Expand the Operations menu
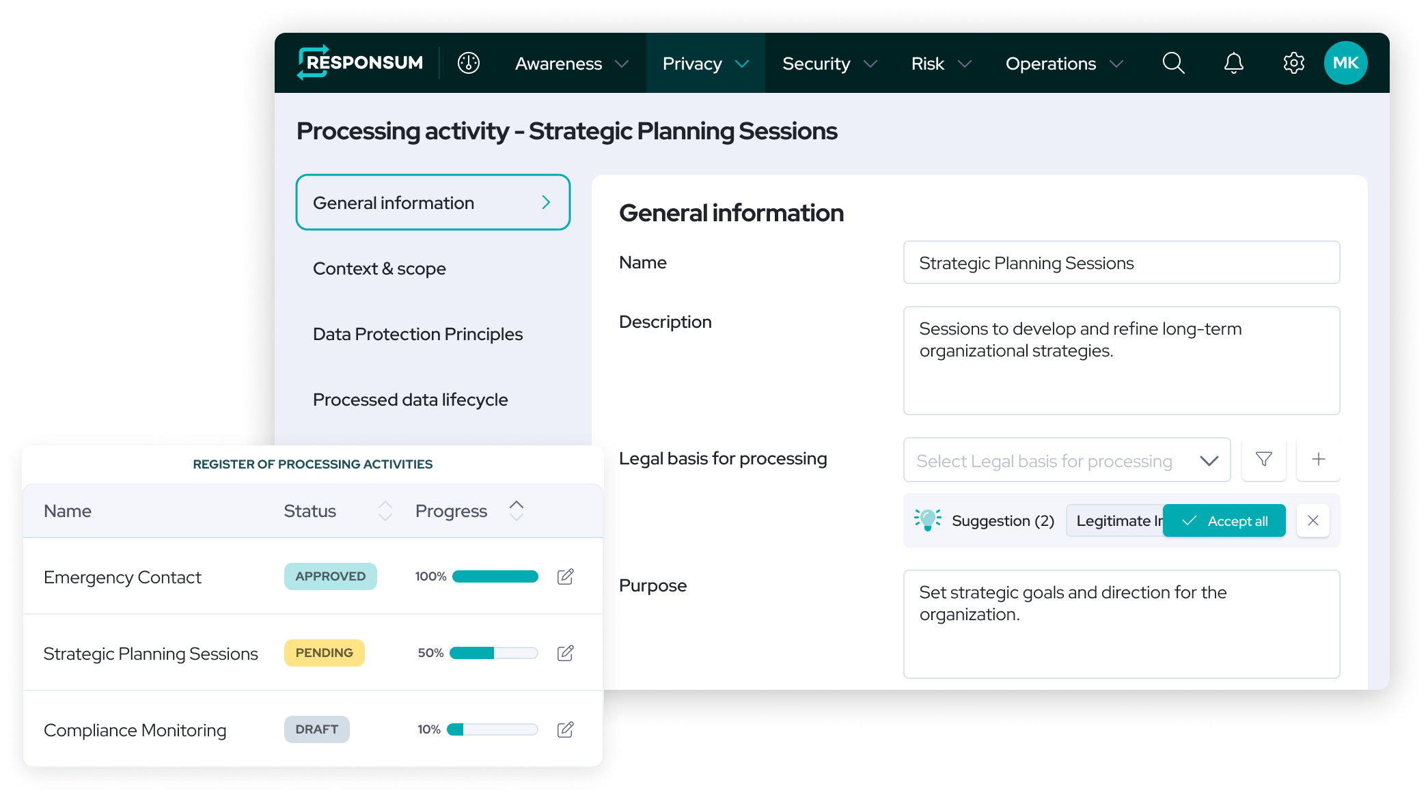This screenshot has height=795, width=1428. [x=1063, y=64]
